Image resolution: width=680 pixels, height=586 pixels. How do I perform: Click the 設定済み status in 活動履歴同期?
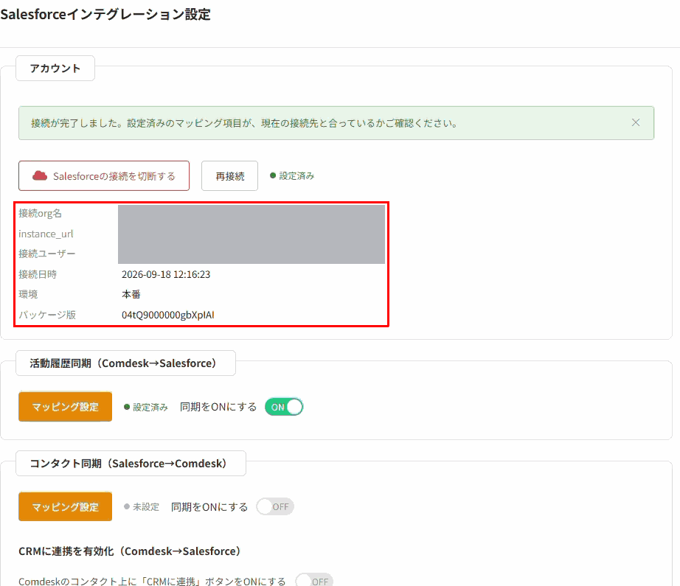(x=146, y=407)
